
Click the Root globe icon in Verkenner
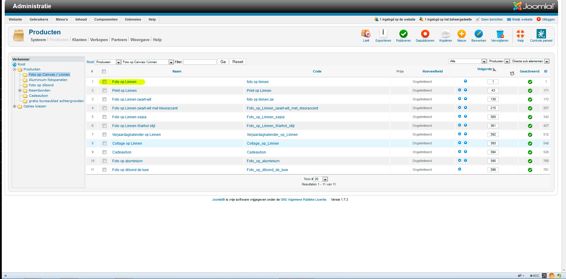14,65
